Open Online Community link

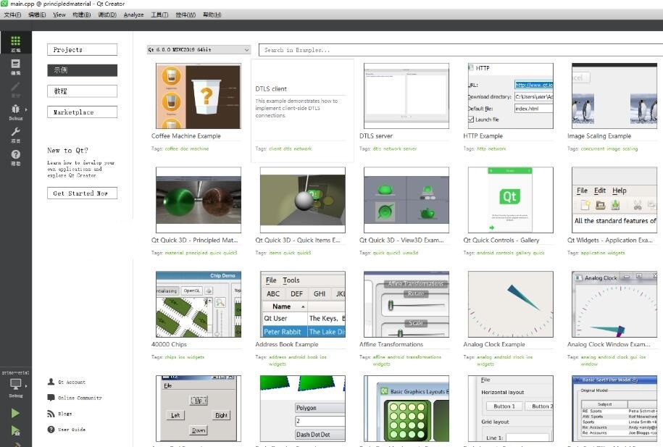click(x=80, y=398)
